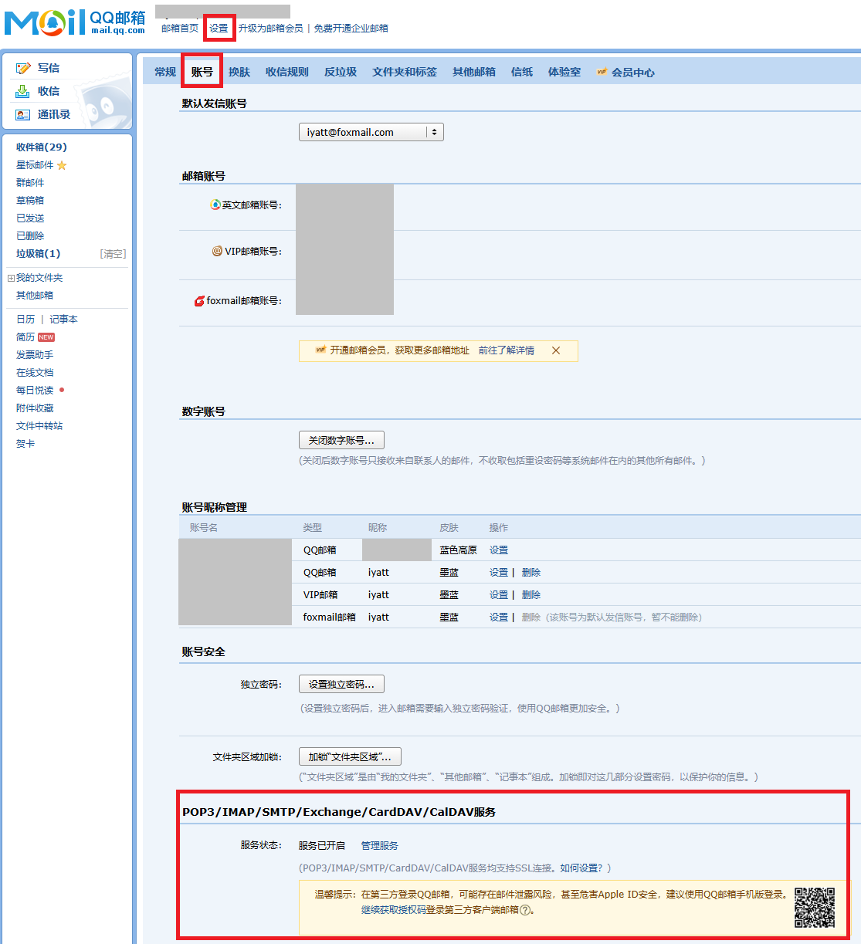Screen dimensions: 861x944
Task: Click the 管理服务 link
Action: click(x=379, y=846)
